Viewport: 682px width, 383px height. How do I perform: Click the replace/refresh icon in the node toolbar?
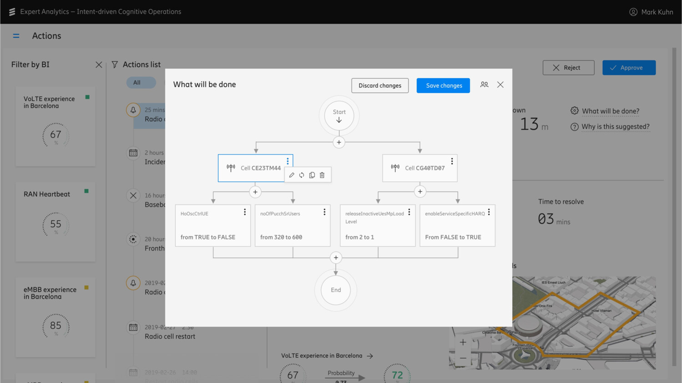(x=301, y=175)
